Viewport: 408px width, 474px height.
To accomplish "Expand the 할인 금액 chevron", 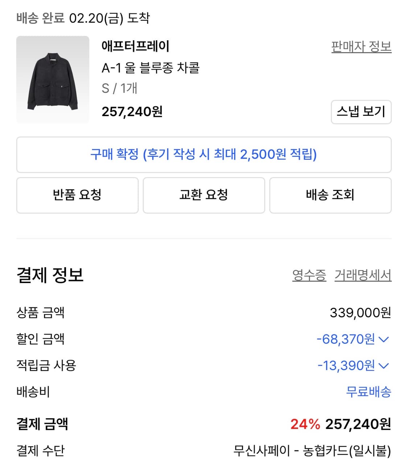I will pyautogui.click(x=383, y=339).
